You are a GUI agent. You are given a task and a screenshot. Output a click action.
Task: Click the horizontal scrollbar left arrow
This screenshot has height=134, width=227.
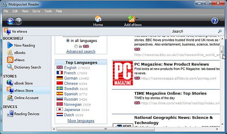(54, 129)
